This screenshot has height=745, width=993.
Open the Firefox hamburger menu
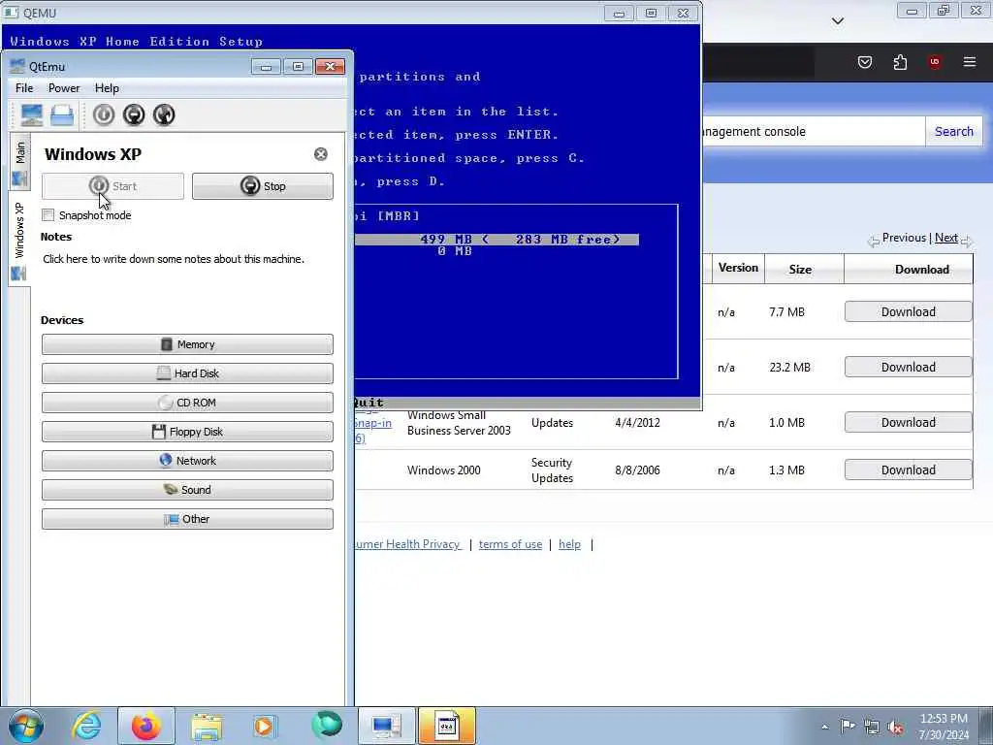[970, 62]
